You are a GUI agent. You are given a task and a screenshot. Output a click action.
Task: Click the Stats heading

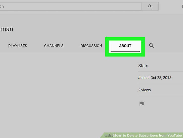[x=143, y=66]
